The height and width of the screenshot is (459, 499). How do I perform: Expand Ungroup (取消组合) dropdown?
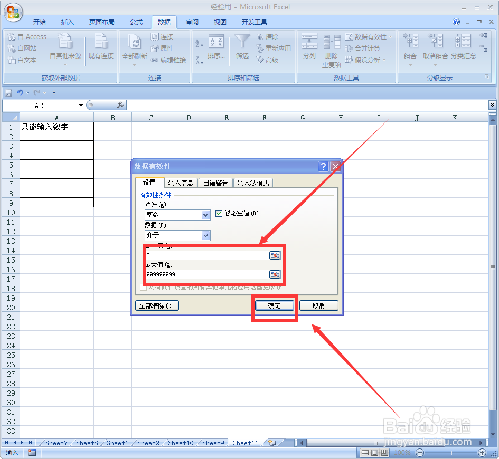(435, 64)
